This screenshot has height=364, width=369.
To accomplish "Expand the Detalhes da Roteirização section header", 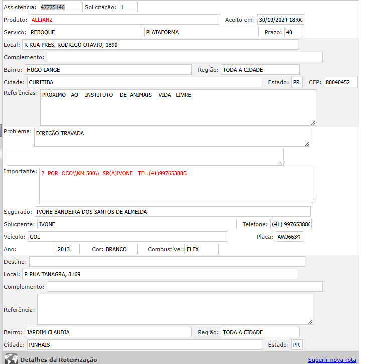I will [x=58, y=360].
